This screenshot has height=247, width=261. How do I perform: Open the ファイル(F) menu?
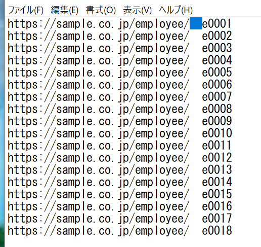click(26, 10)
